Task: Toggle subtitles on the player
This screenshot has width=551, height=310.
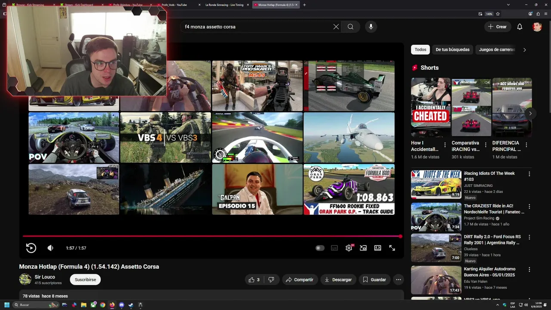Action: [334, 248]
